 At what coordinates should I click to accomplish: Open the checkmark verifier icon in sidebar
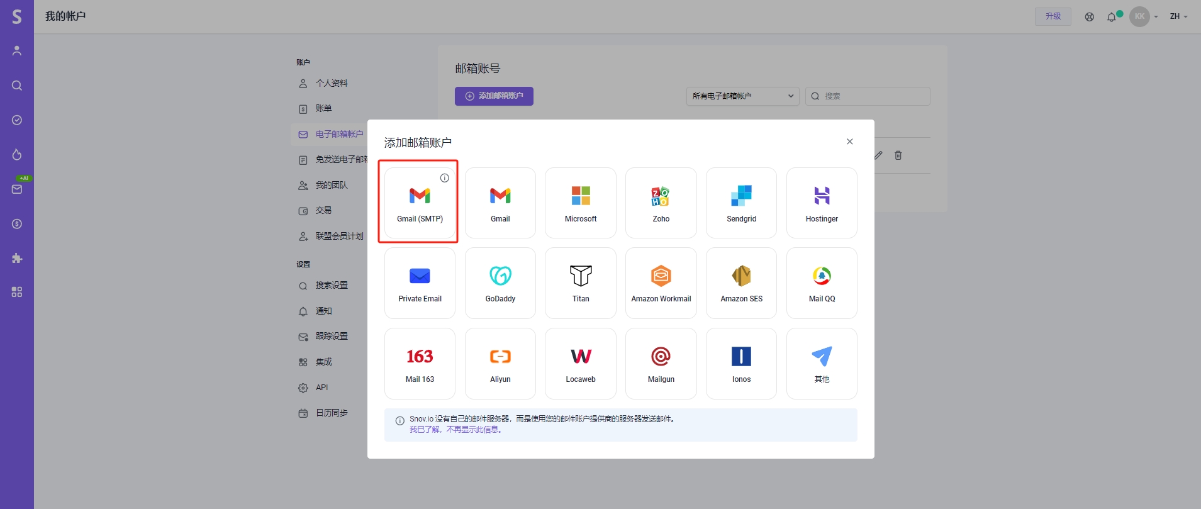click(x=17, y=120)
